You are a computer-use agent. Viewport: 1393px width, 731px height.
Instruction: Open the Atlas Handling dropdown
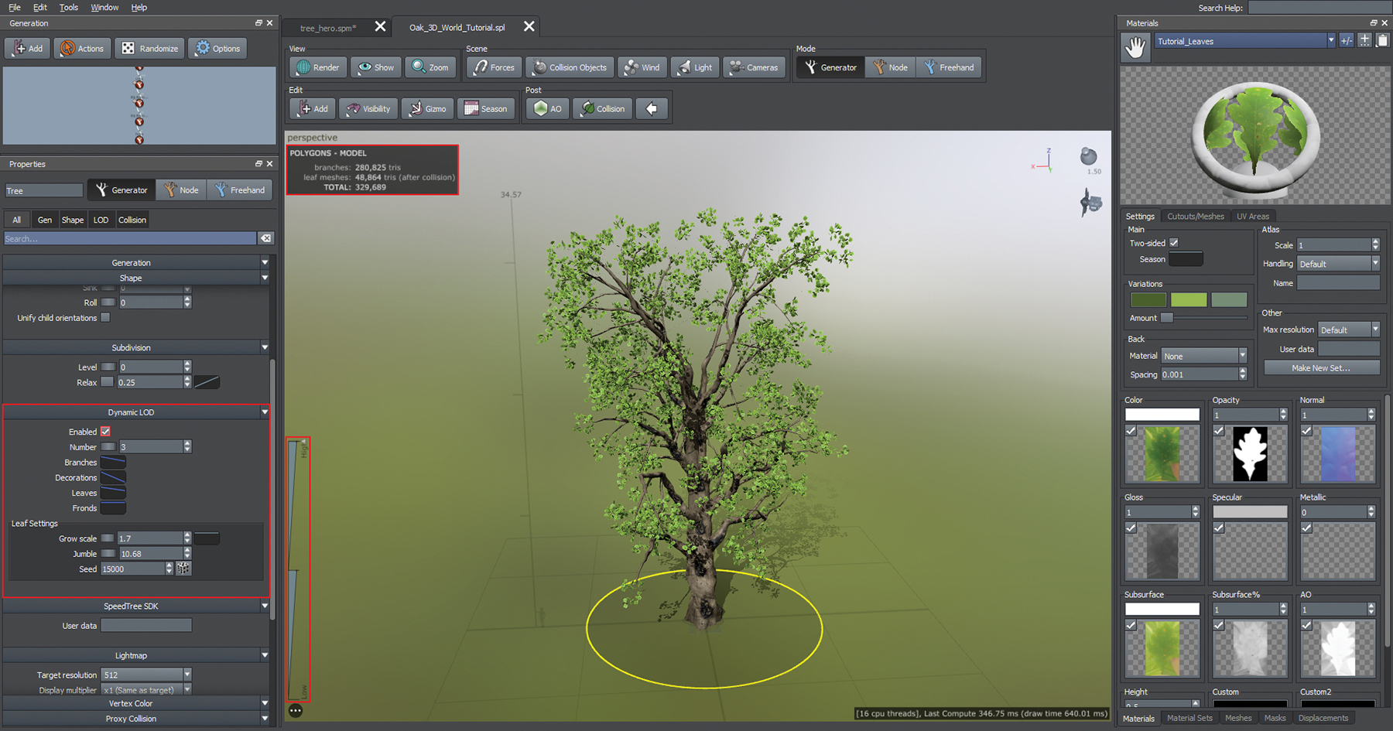click(x=1338, y=264)
